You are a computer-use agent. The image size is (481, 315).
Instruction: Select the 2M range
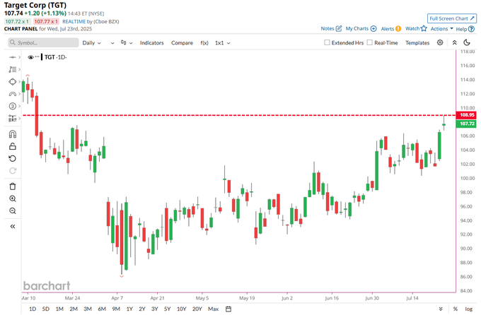74,309
